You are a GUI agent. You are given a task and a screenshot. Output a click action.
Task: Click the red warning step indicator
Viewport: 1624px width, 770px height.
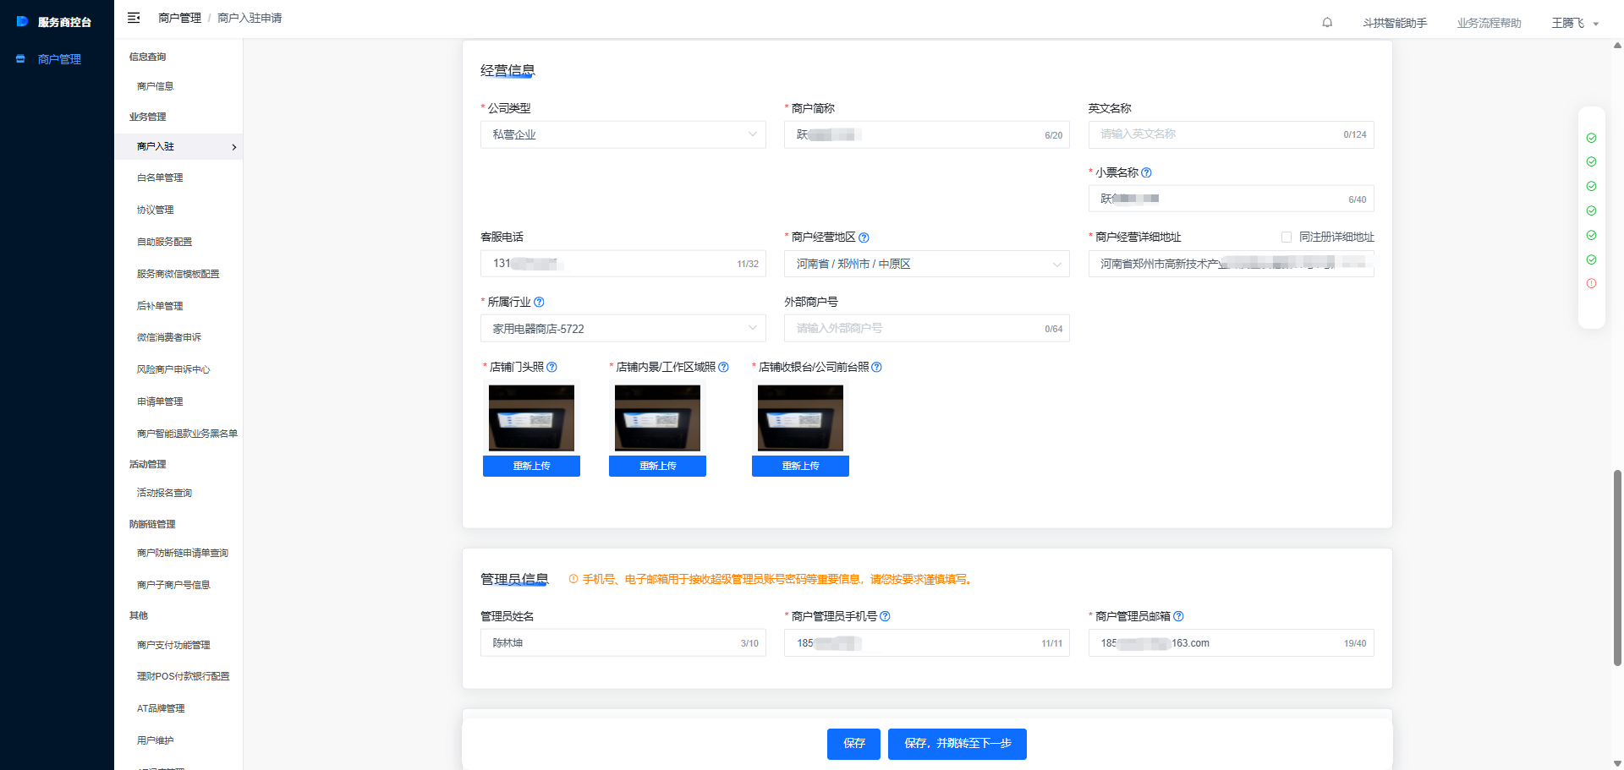[1591, 283]
